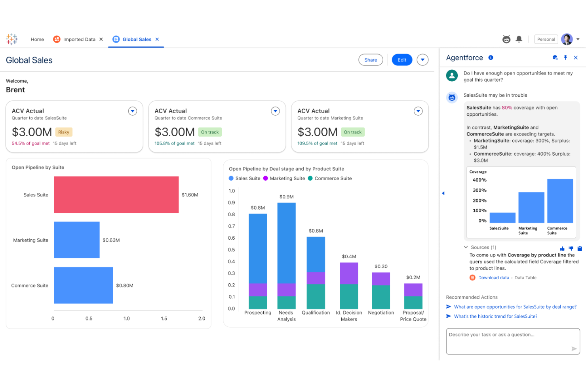This screenshot has height=391, width=586.
Task: Open the dropdown next to the Edit button
Action: 422,59
